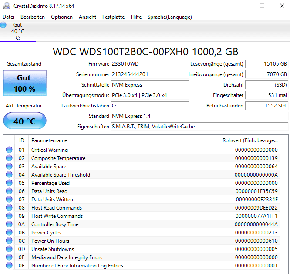
Task: Click status orb for Percentage Used row
Action: point(9,183)
